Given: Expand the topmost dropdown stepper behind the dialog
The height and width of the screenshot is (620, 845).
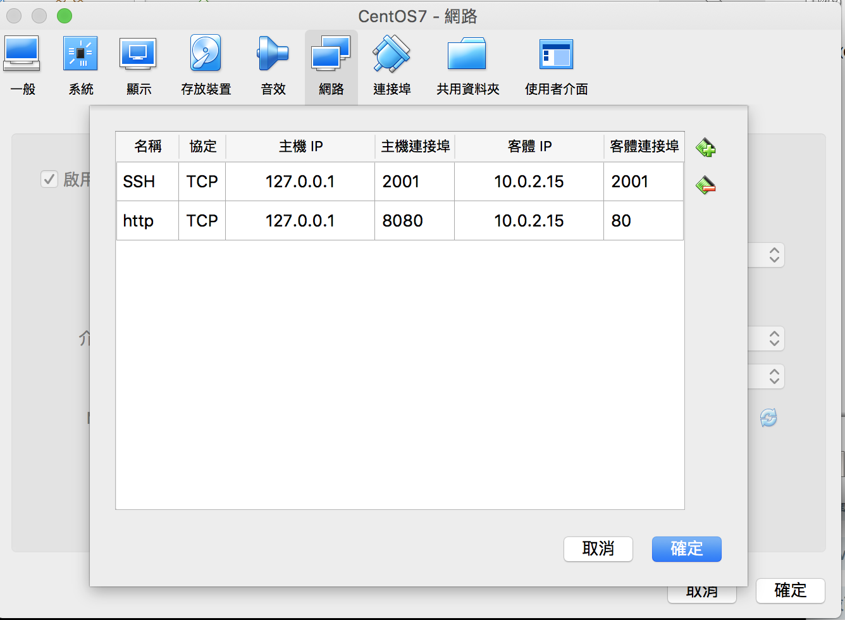Looking at the screenshot, I should coord(774,255).
